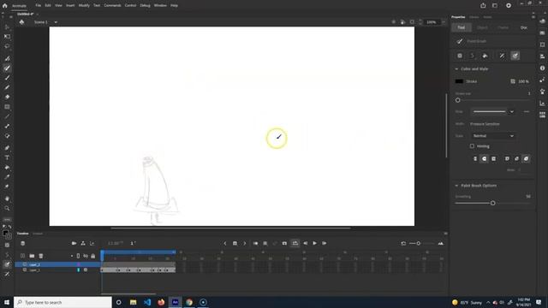Click the Smoothing slider handle

pyautogui.click(x=493, y=203)
